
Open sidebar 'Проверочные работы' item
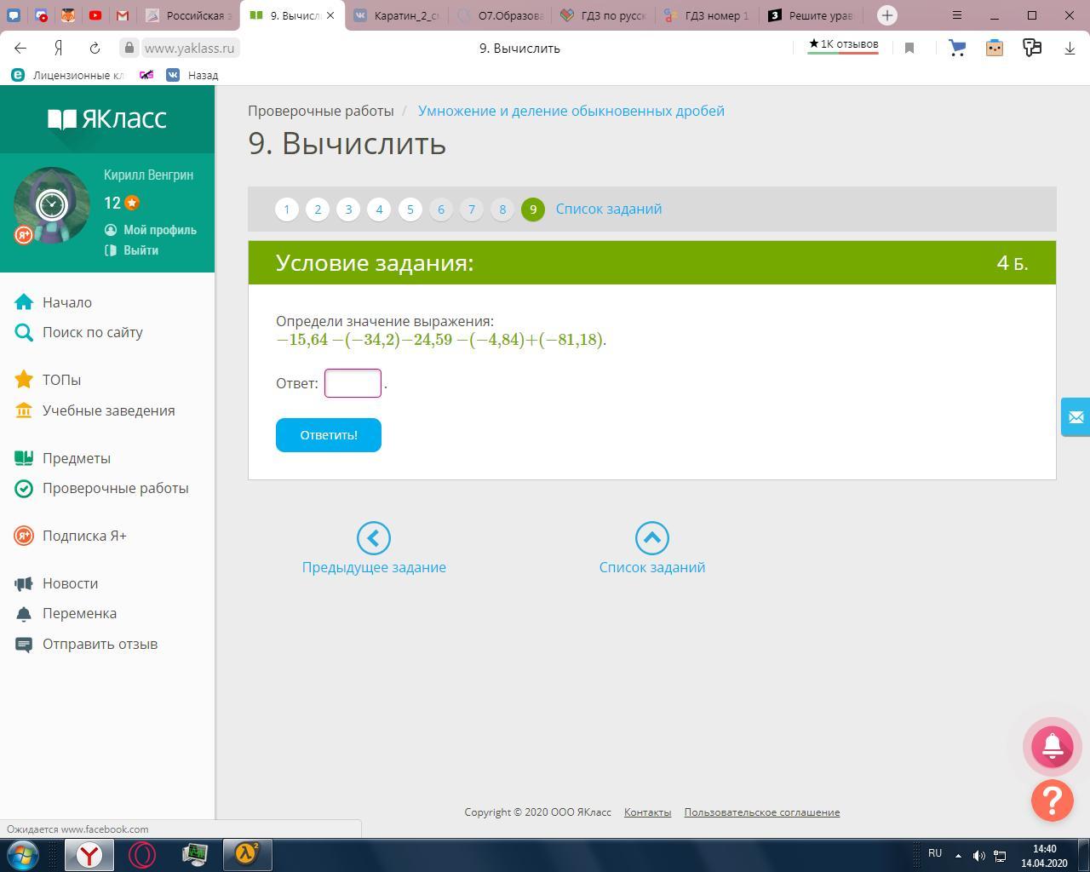(x=102, y=488)
